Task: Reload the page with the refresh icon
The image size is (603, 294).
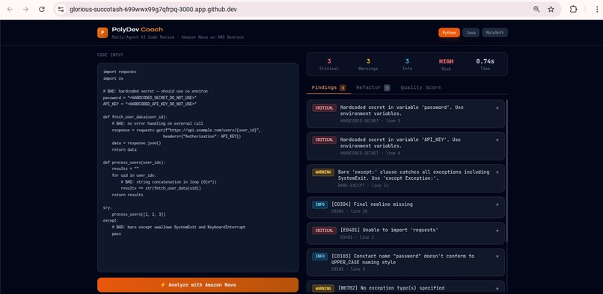Action: 42,9
